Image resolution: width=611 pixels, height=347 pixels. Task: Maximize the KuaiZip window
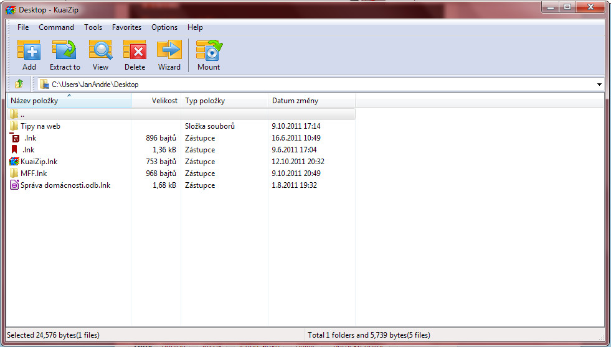pos(568,7)
